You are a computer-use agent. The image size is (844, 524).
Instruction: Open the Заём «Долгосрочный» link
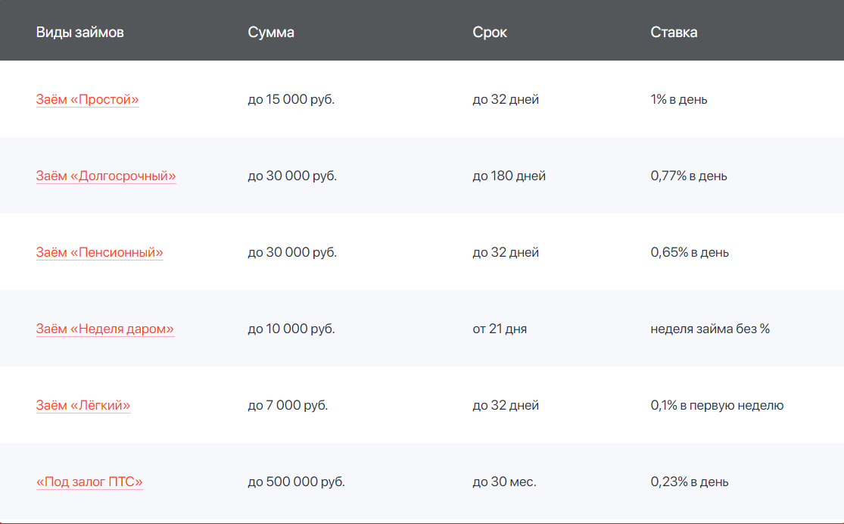click(105, 176)
